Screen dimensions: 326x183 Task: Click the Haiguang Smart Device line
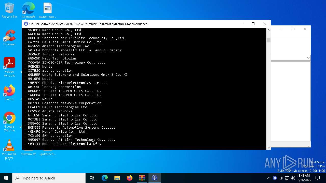(x=64, y=42)
